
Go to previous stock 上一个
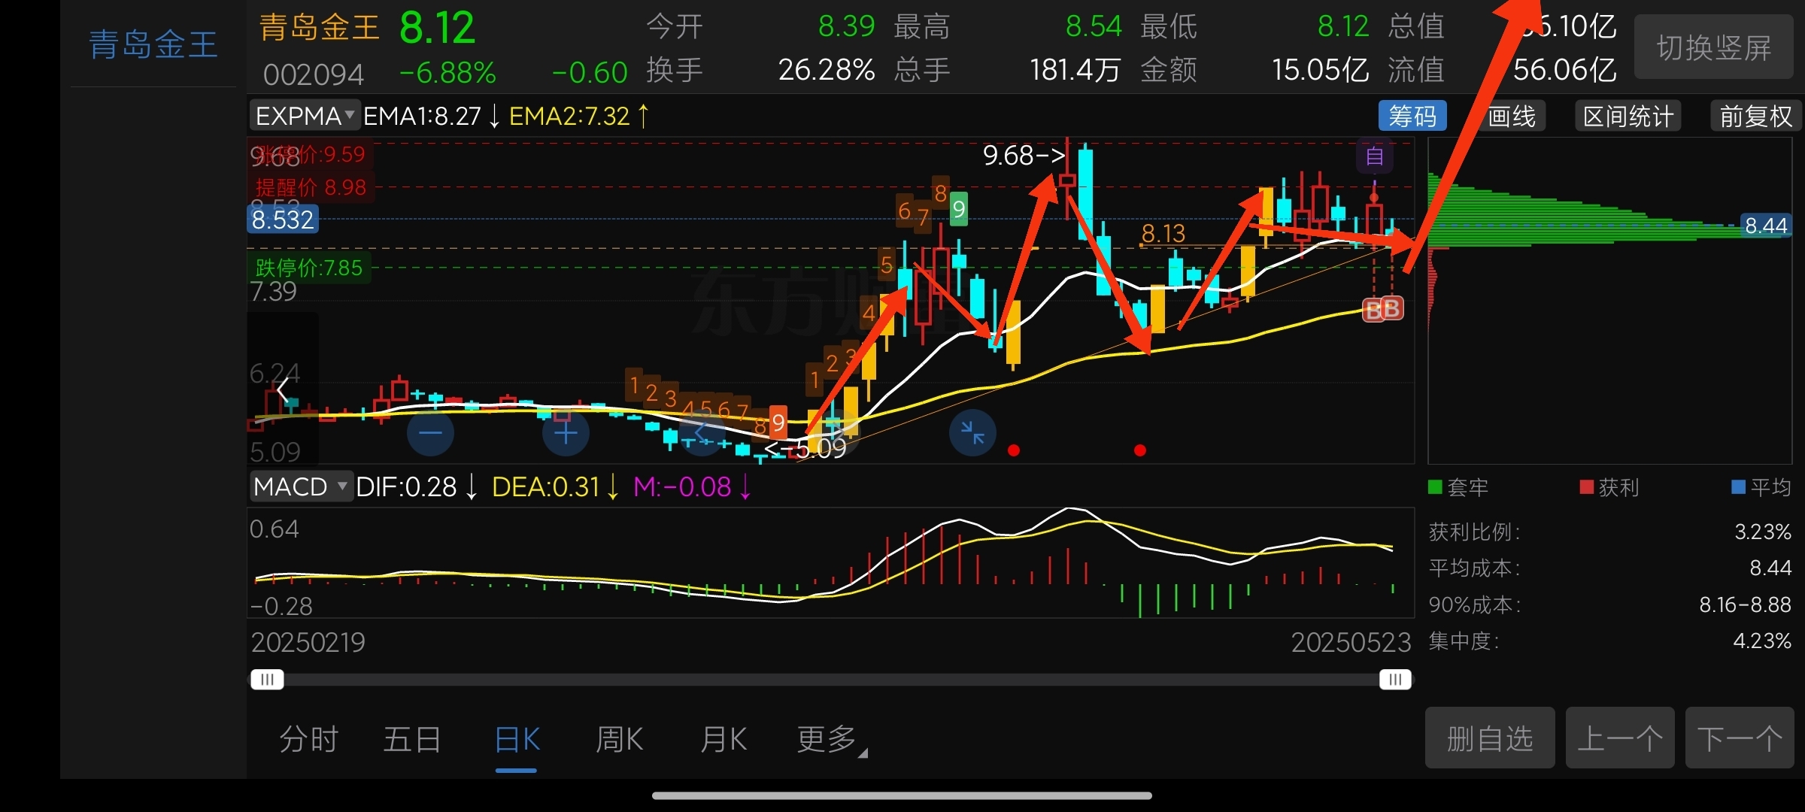(x=1620, y=738)
